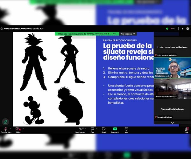Open the Más options menu
191x159 pixels.
coord(126,130)
